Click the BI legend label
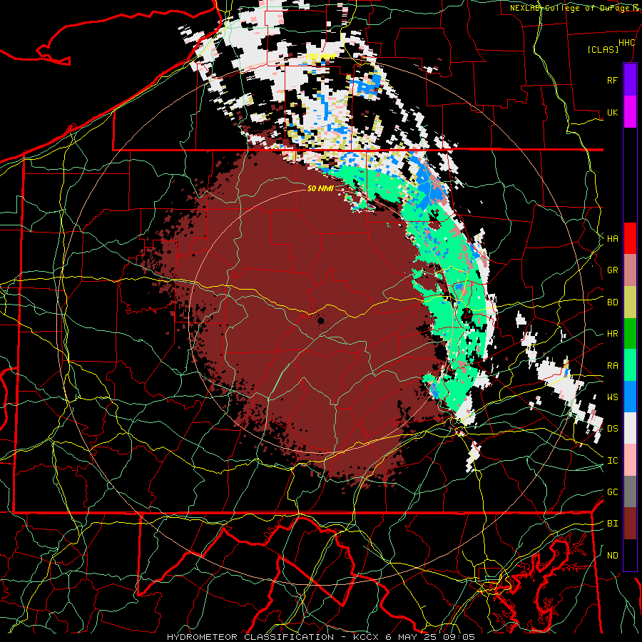The height and width of the screenshot is (642, 642). [x=612, y=524]
